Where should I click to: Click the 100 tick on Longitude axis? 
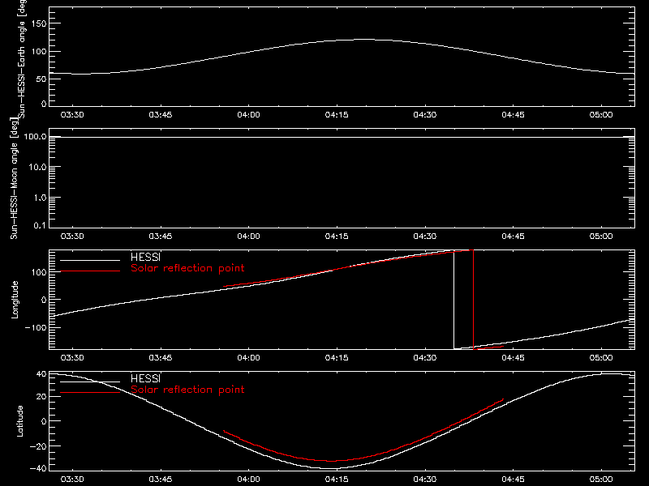coord(39,272)
